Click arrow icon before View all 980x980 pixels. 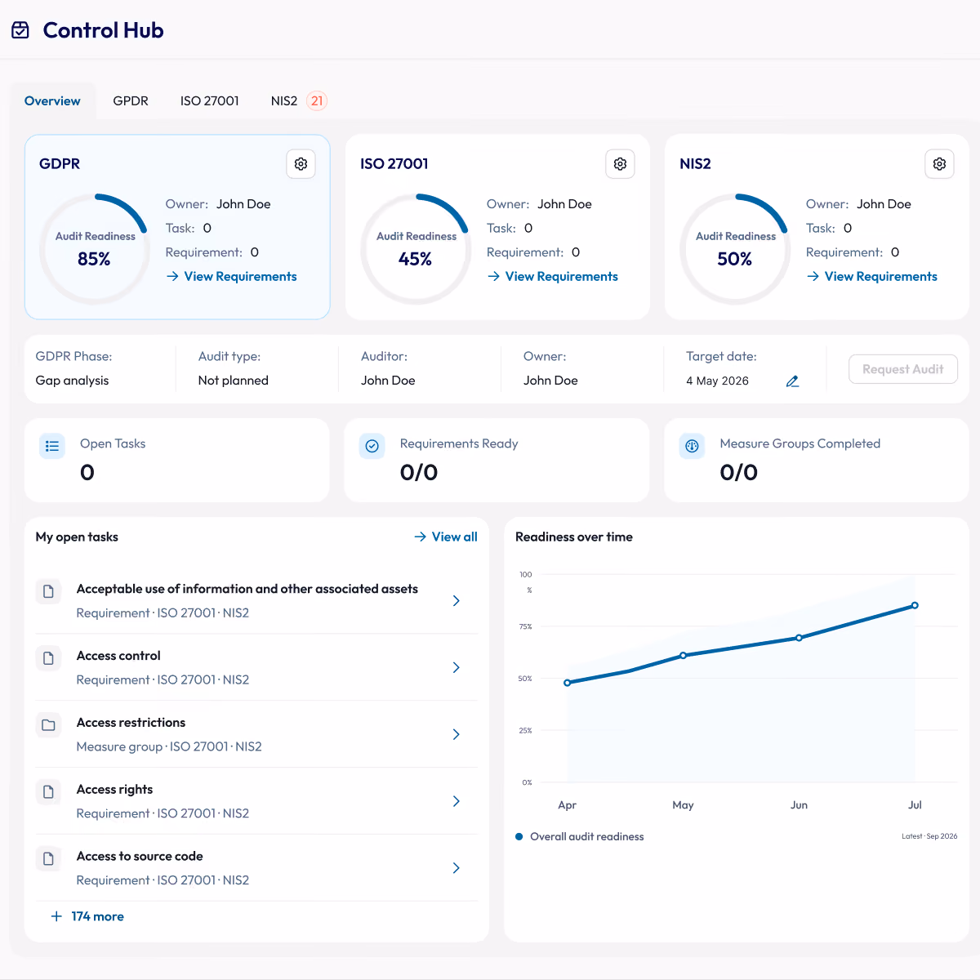(420, 537)
